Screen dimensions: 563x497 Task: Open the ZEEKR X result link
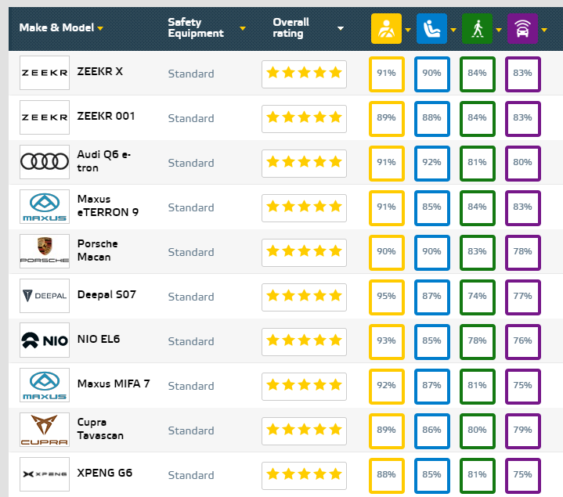point(100,71)
